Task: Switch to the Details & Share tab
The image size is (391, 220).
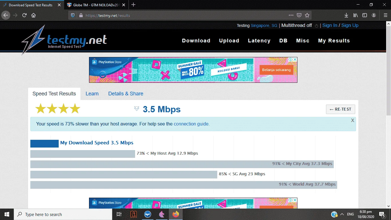Action: [126, 94]
